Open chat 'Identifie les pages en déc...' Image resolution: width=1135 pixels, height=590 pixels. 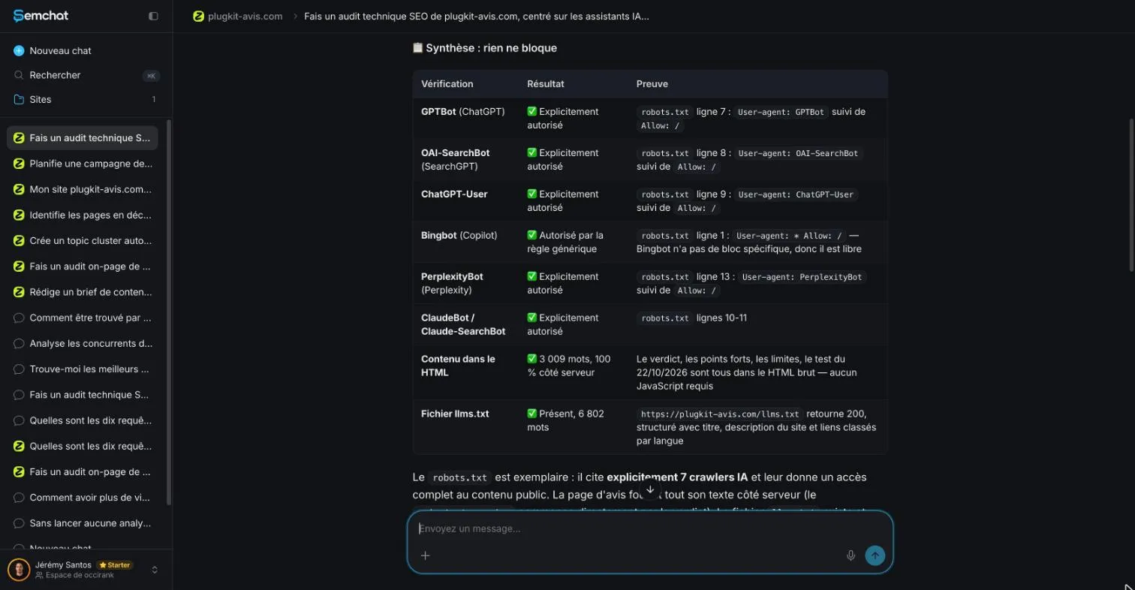[83, 215]
